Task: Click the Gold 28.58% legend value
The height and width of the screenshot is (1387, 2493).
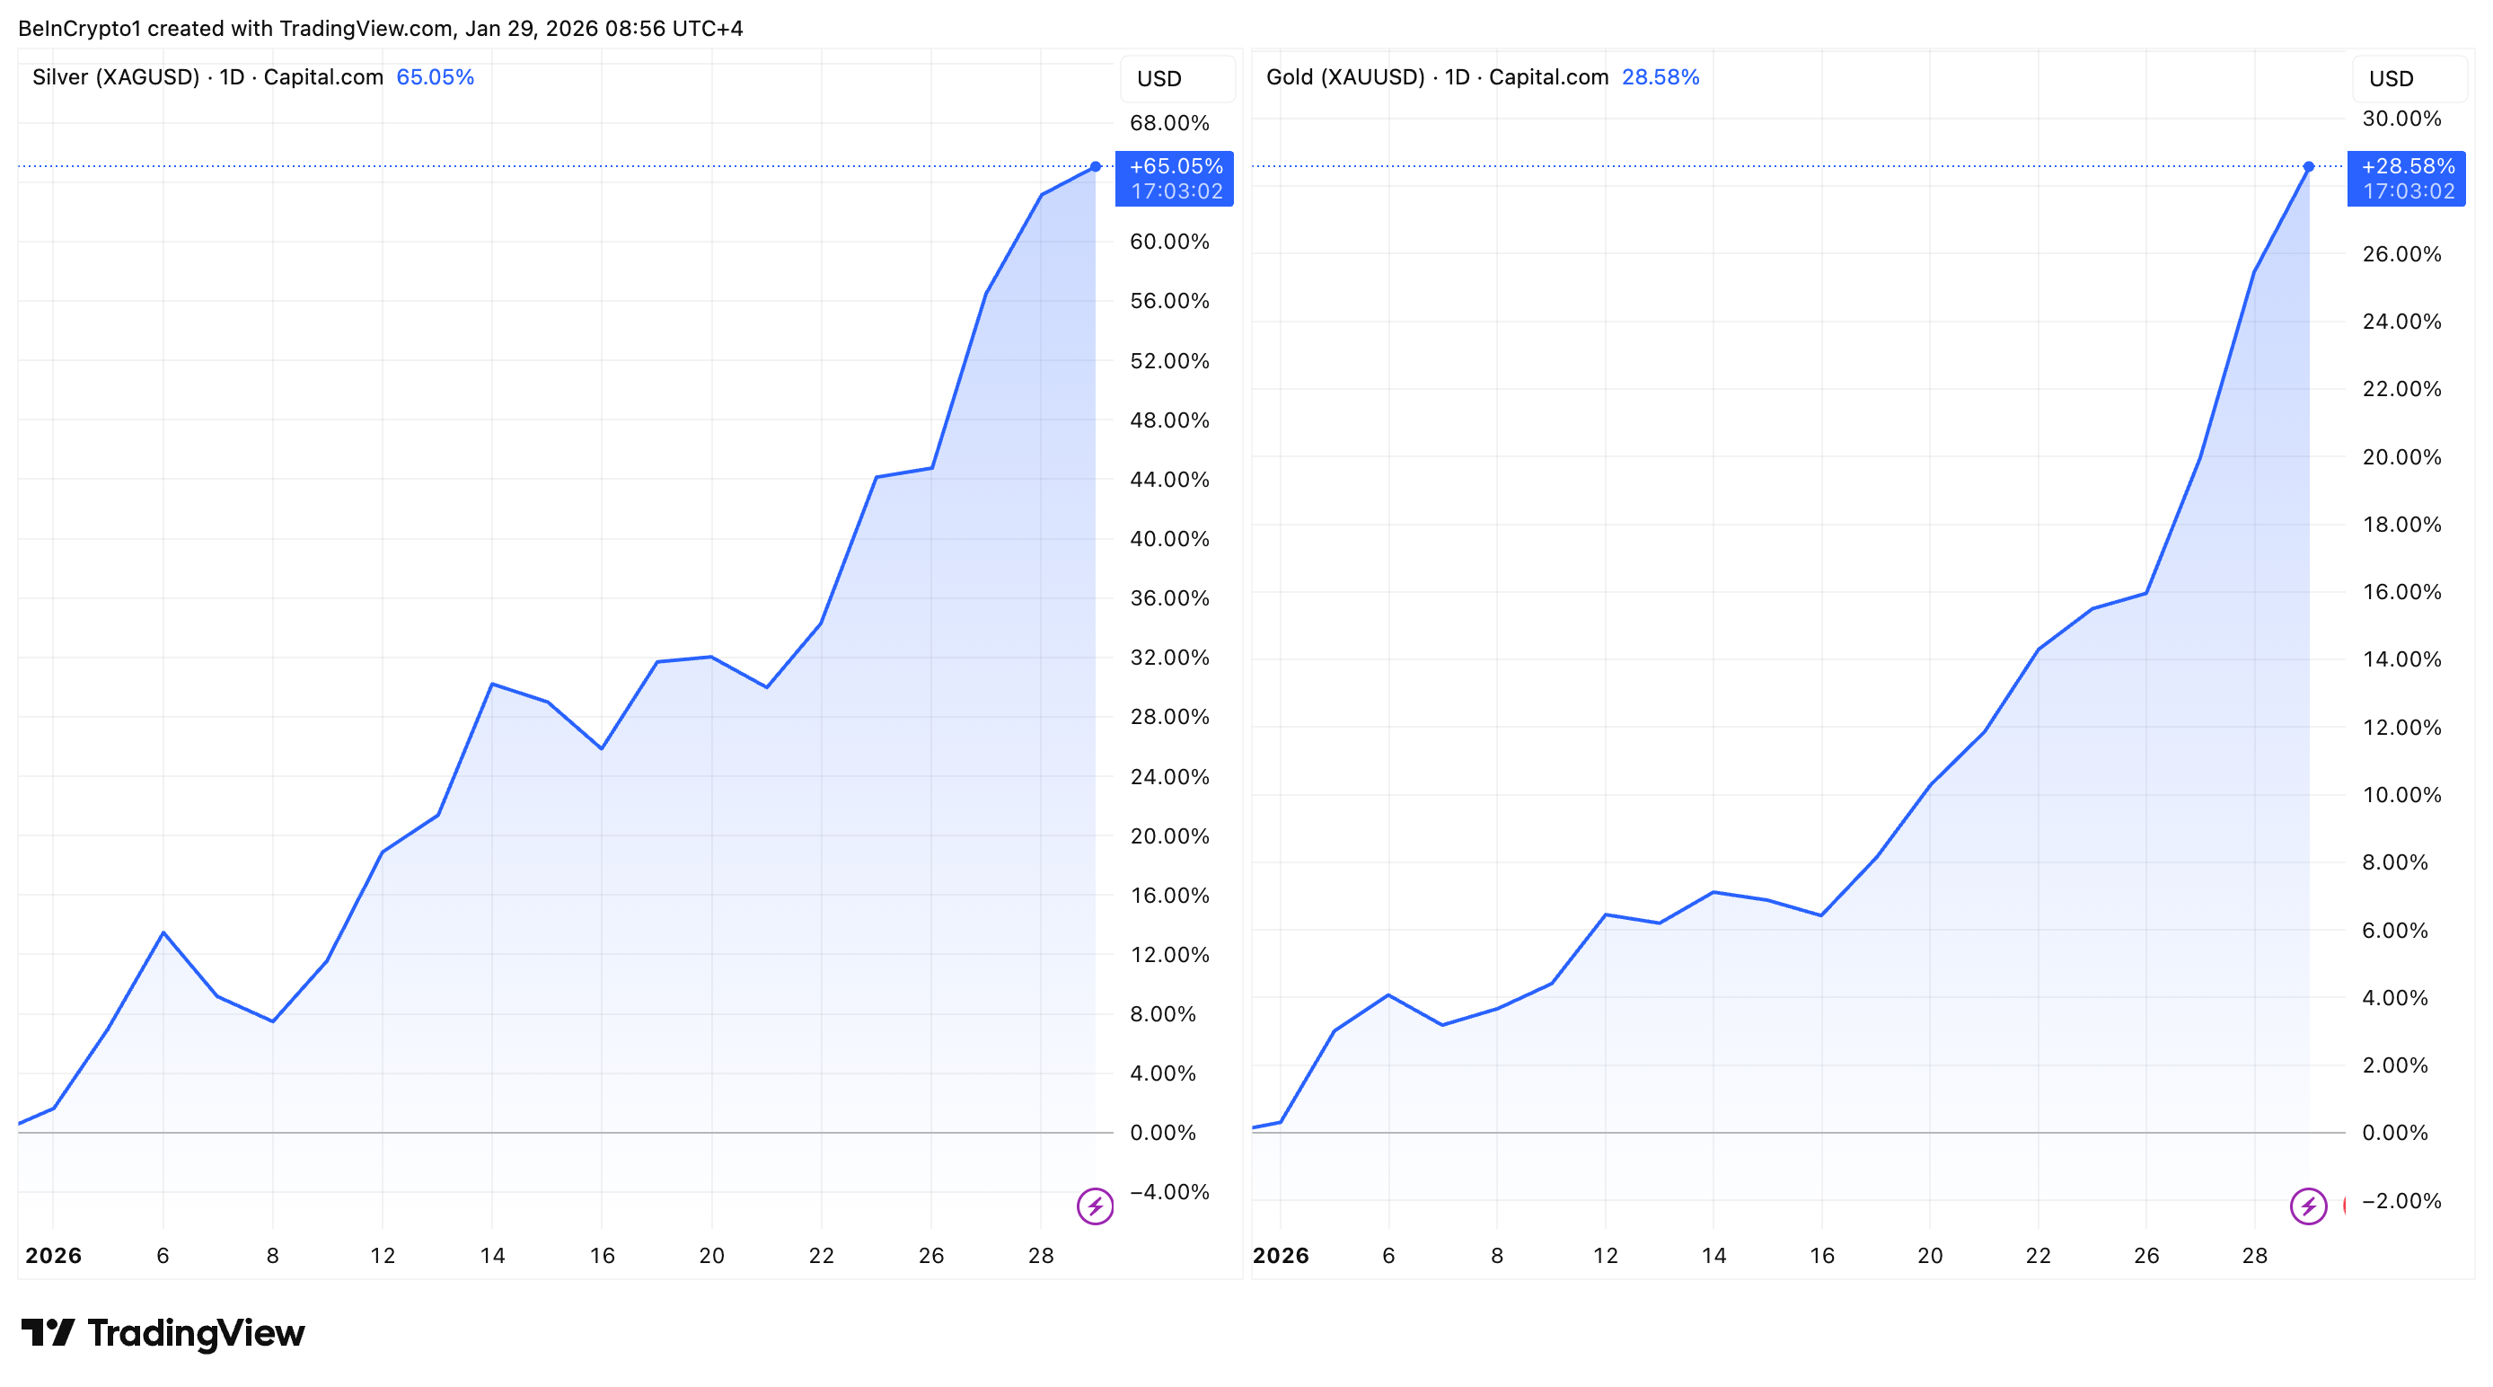Action: click(1660, 77)
